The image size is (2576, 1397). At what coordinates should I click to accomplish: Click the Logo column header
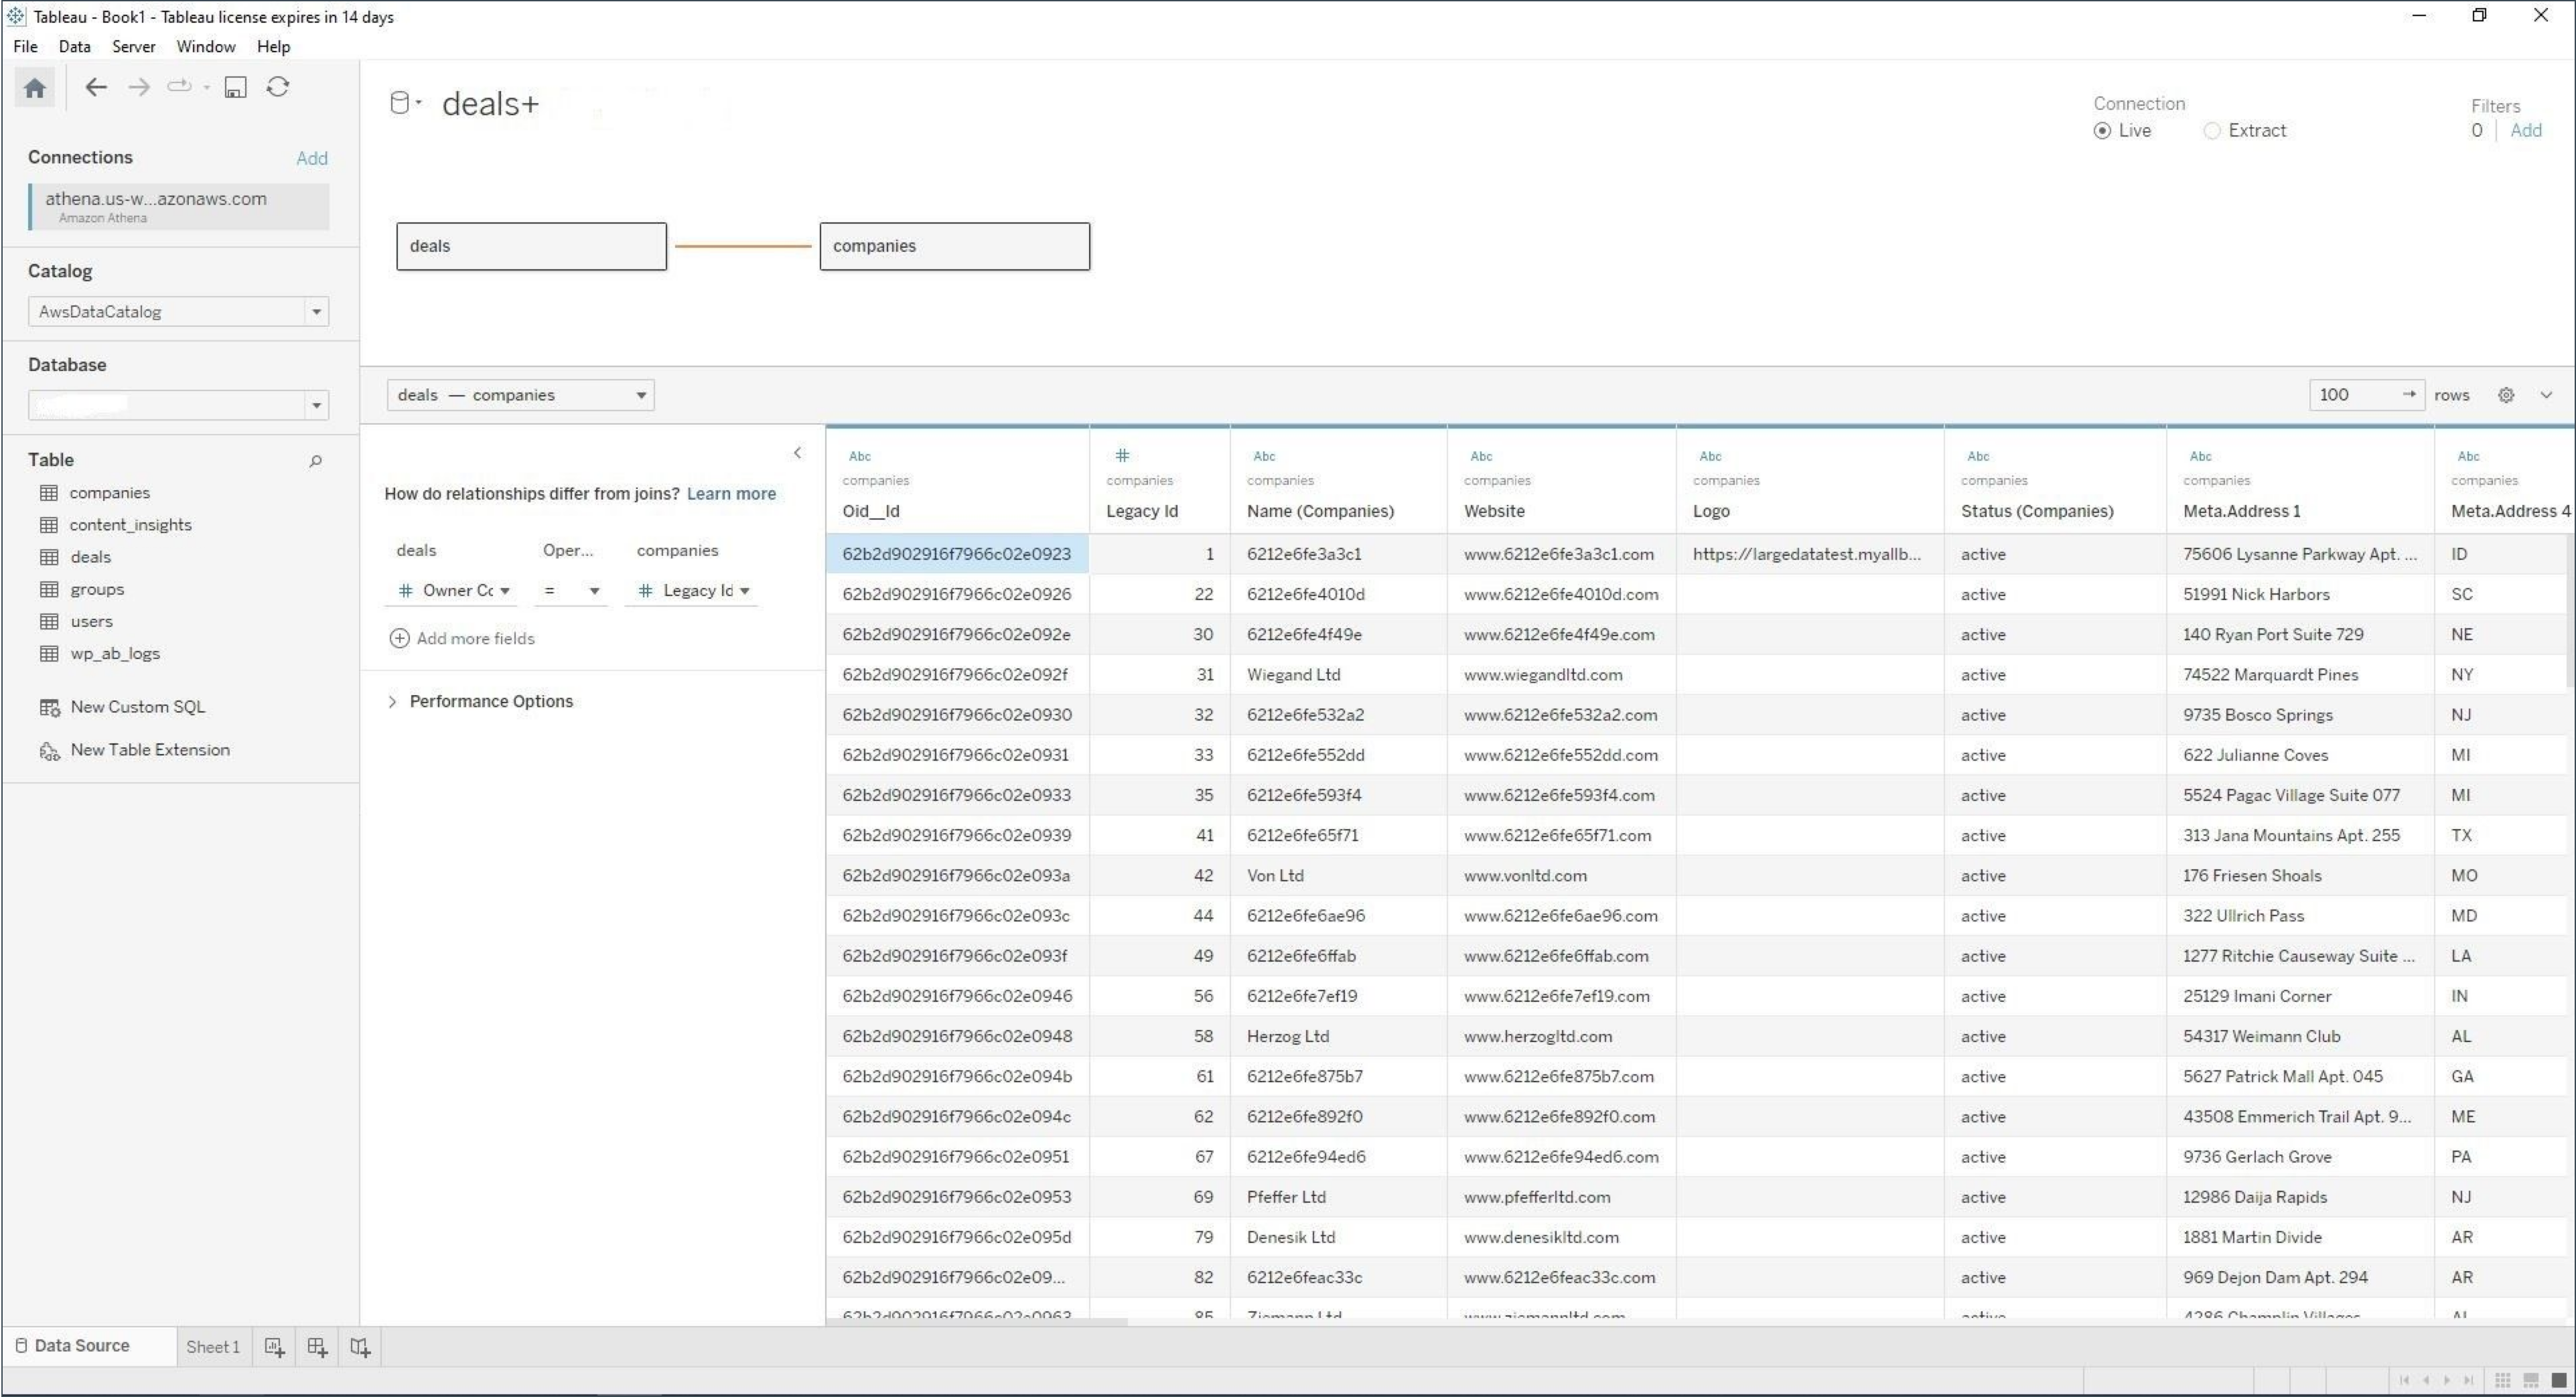[1710, 512]
